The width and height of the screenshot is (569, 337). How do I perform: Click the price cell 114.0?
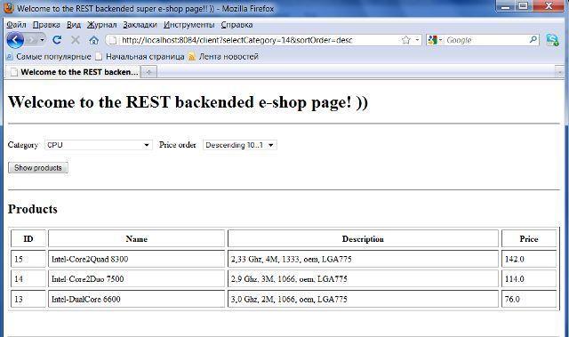[529, 279]
